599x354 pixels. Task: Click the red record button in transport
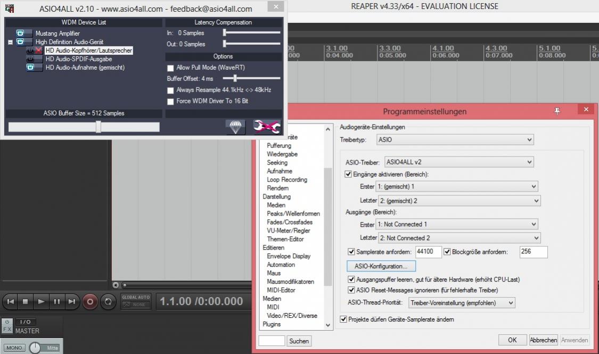[x=90, y=302]
